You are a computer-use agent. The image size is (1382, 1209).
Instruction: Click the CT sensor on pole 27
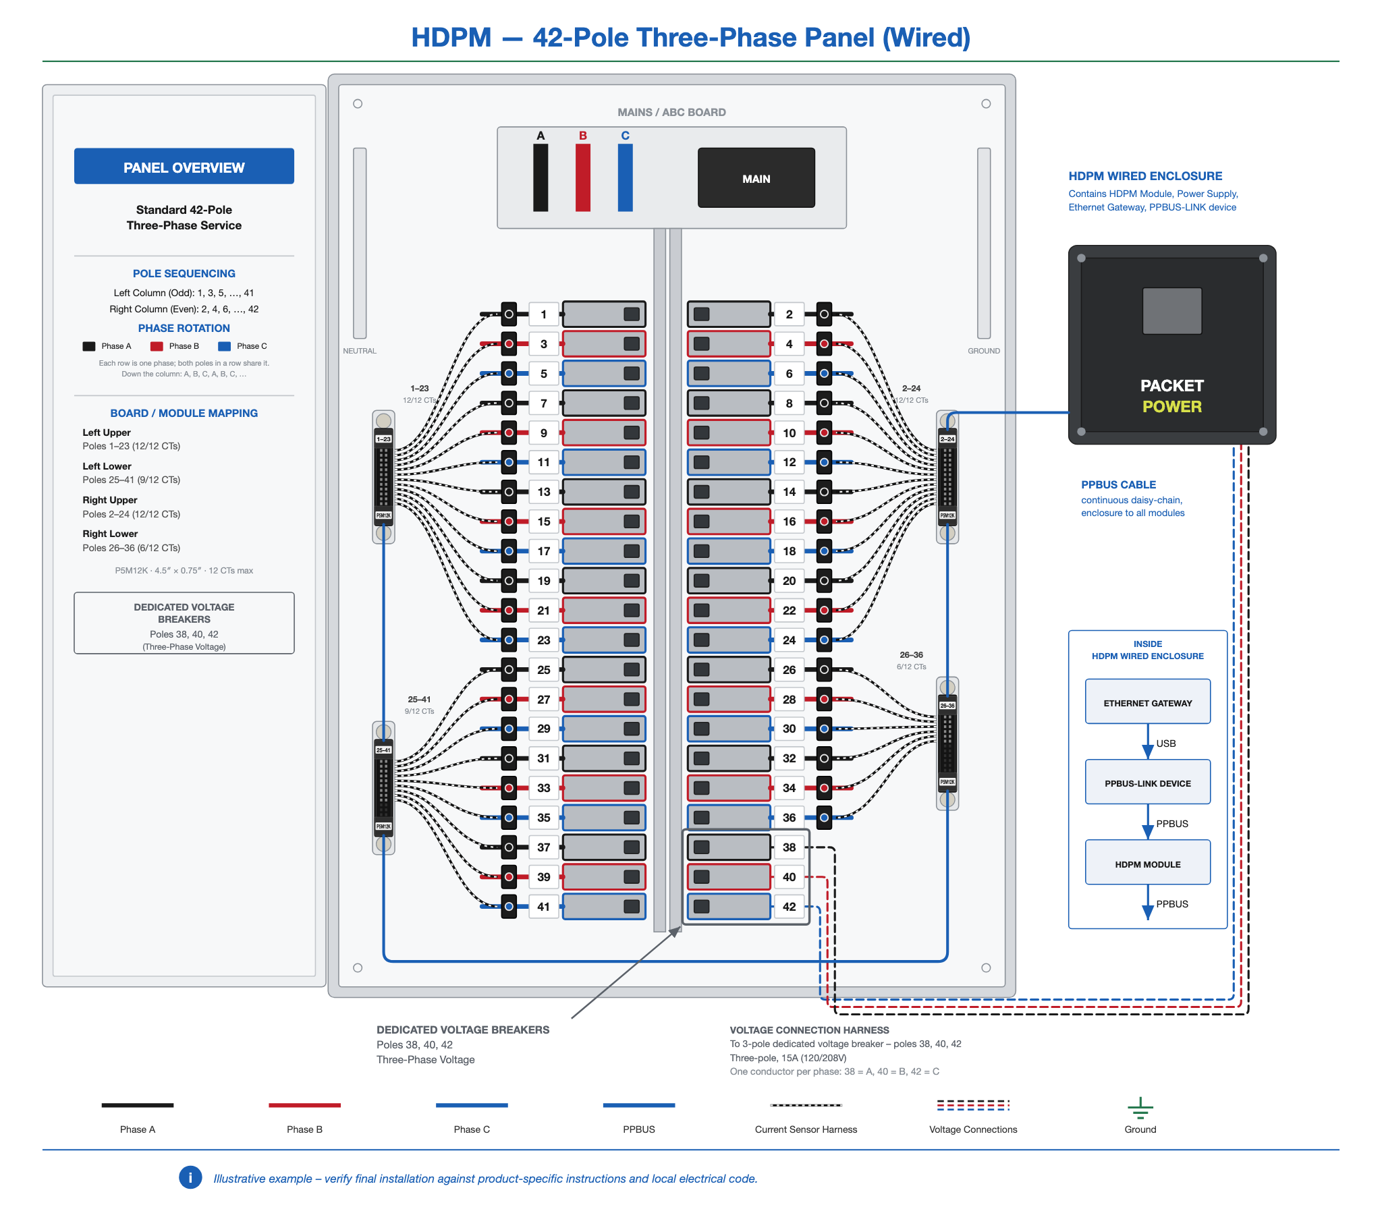click(509, 699)
